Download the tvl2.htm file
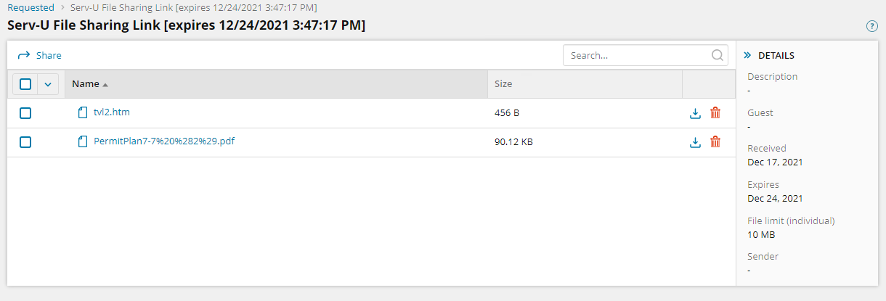This screenshot has height=301, width=886. 695,113
